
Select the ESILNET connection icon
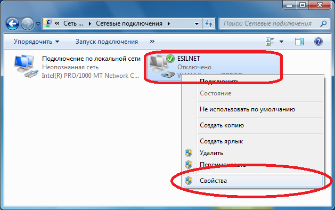[x=162, y=66]
